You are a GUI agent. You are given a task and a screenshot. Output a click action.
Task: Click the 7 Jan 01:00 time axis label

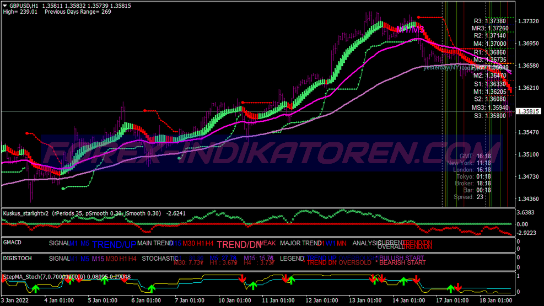[x=190, y=300]
